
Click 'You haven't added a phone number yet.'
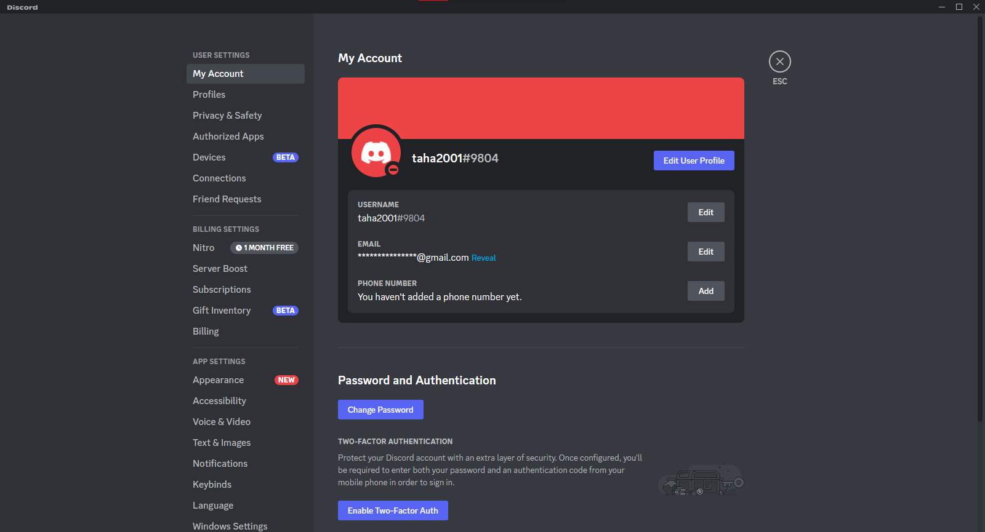440,297
